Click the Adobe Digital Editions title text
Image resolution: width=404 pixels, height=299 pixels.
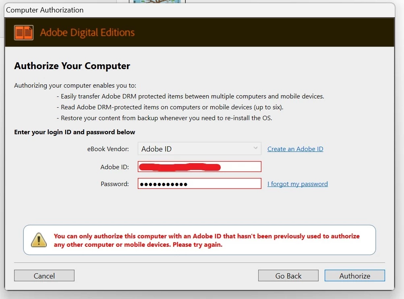point(87,33)
